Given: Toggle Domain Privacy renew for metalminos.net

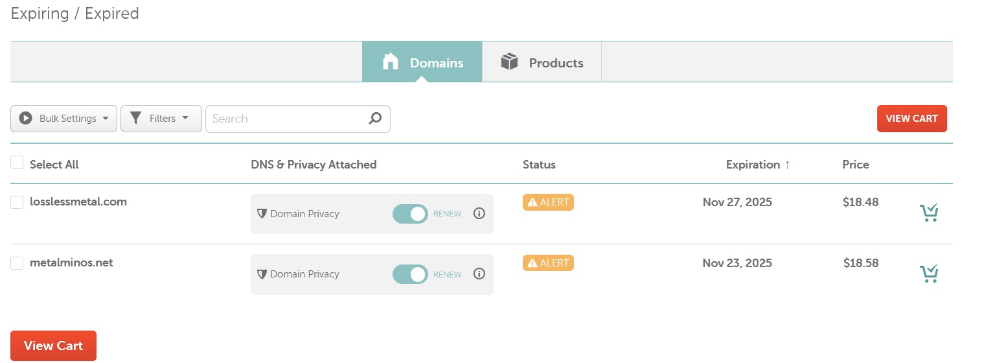Looking at the screenshot, I should [x=410, y=274].
